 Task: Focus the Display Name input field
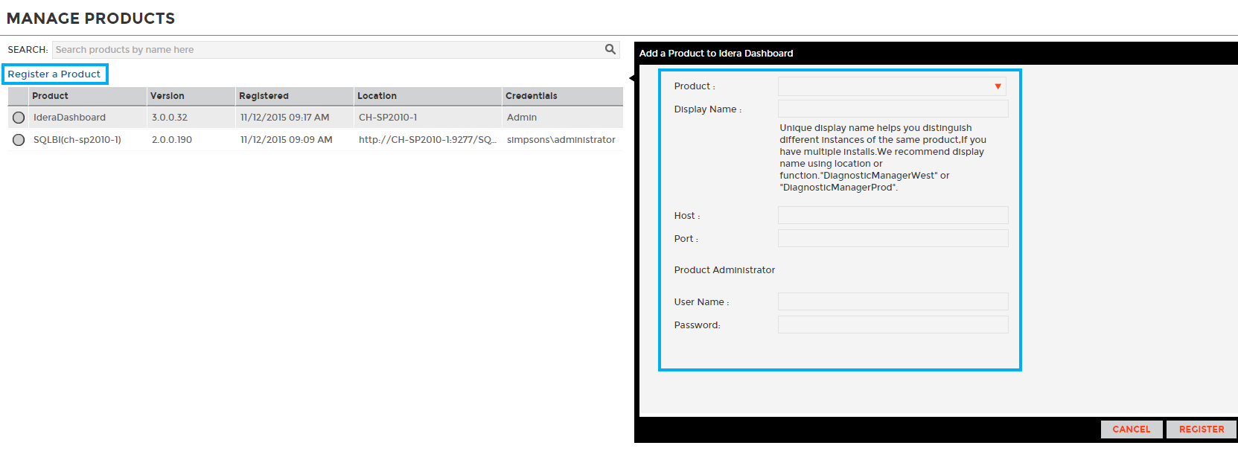tap(893, 109)
